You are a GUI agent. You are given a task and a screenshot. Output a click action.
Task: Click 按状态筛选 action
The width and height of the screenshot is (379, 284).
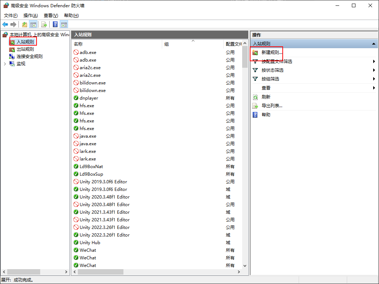click(x=273, y=70)
